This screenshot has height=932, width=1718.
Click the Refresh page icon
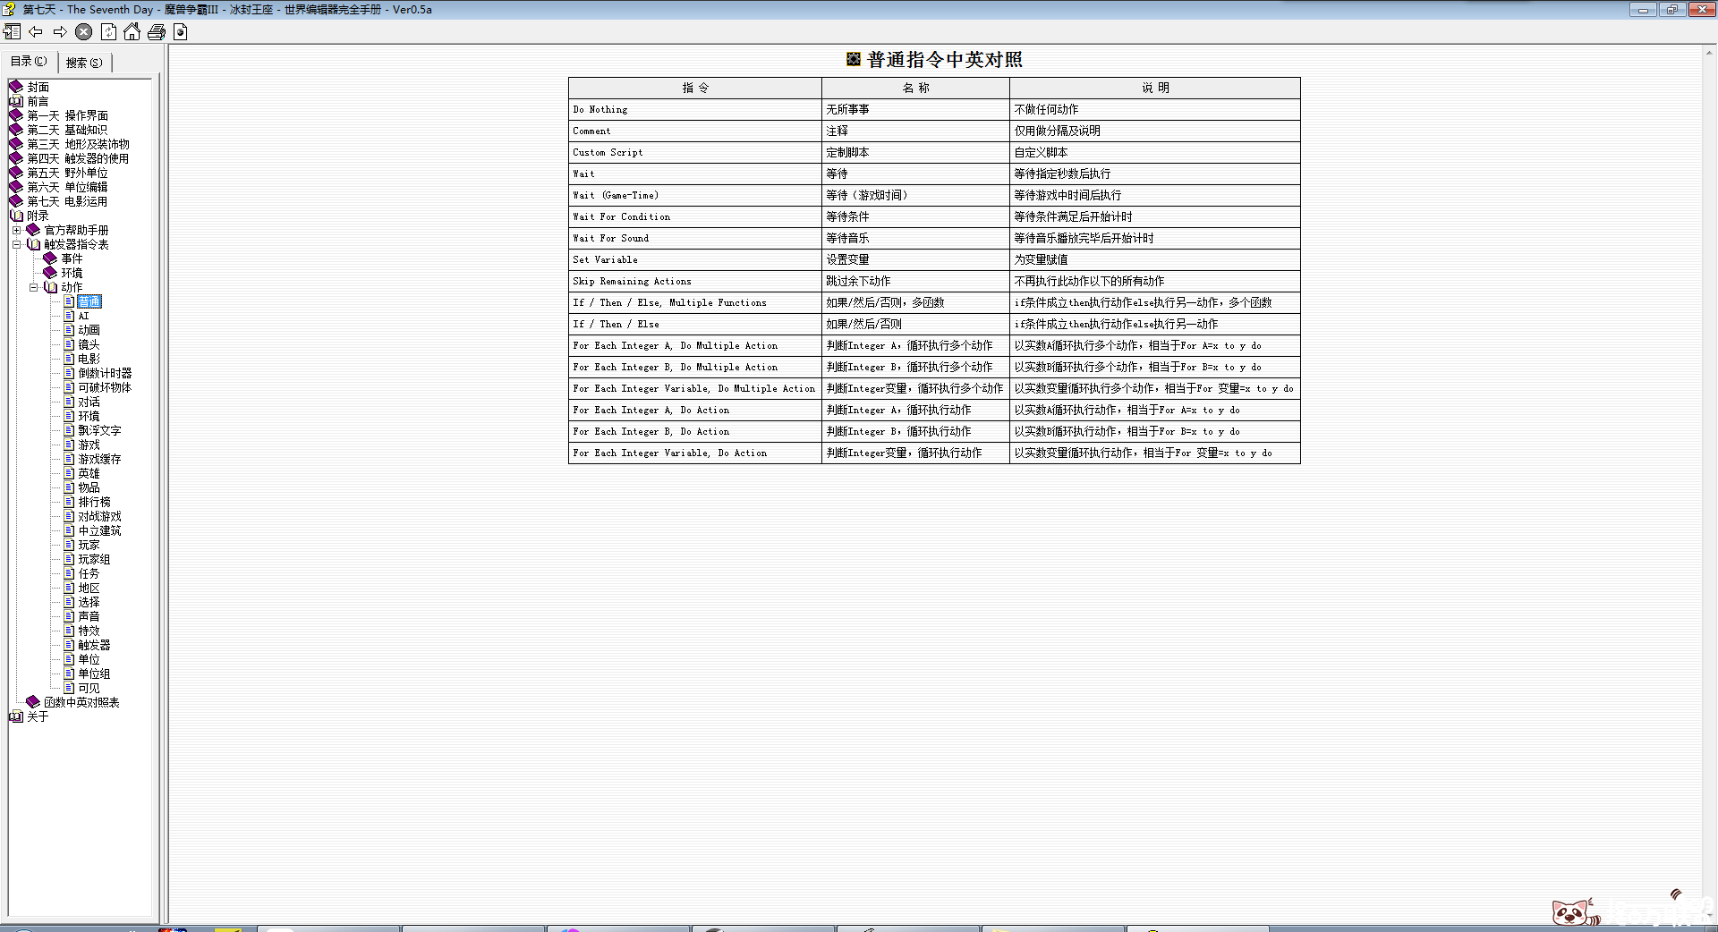[108, 32]
